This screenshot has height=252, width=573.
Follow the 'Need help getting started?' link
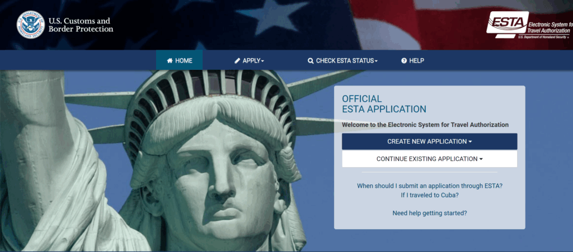pyautogui.click(x=429, y=213)
